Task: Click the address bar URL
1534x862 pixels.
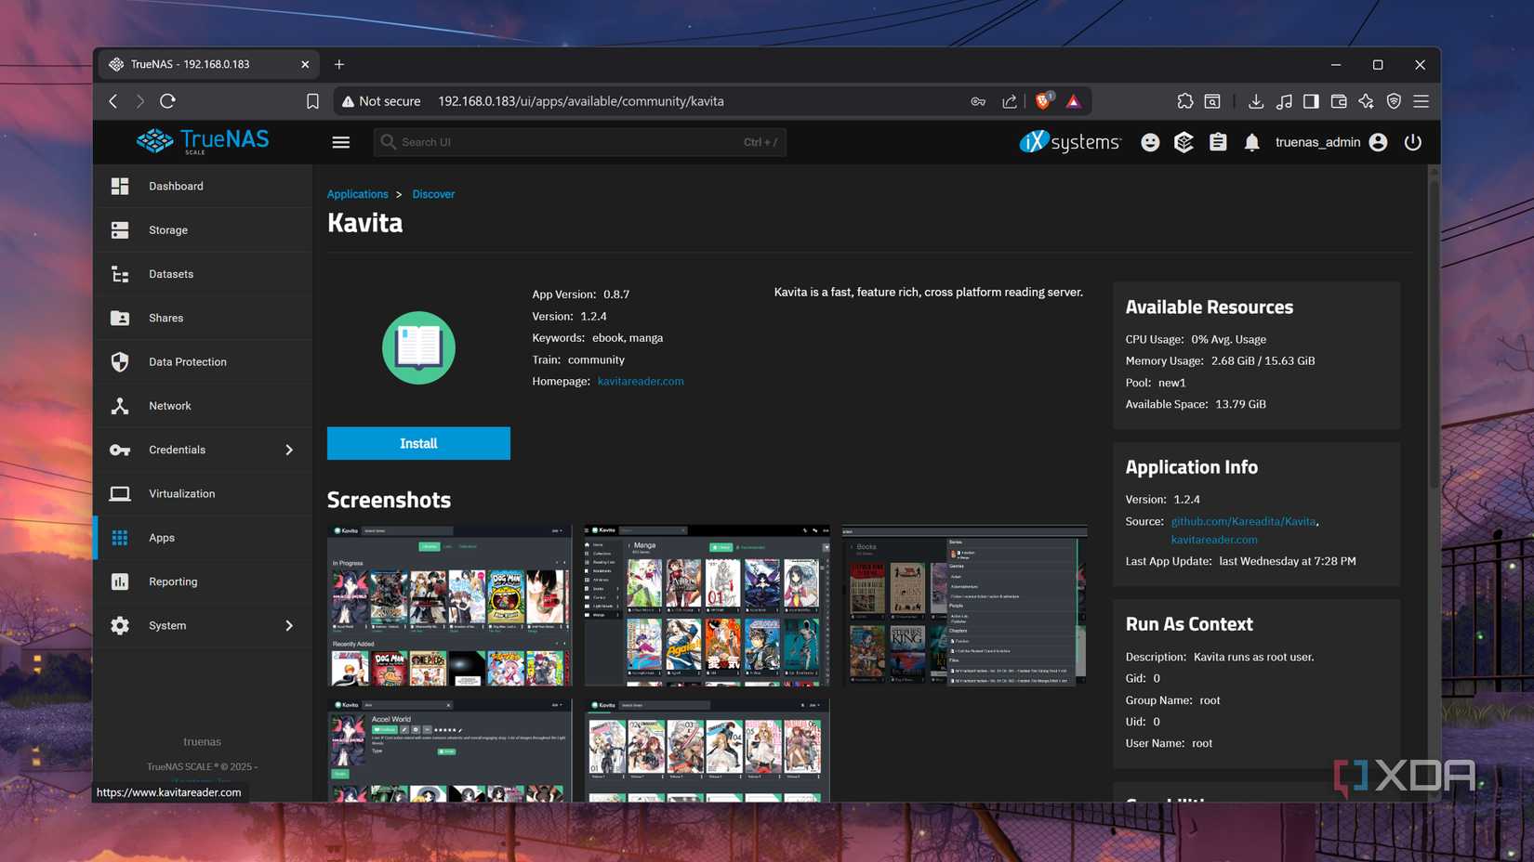Action: coord(581,101)
